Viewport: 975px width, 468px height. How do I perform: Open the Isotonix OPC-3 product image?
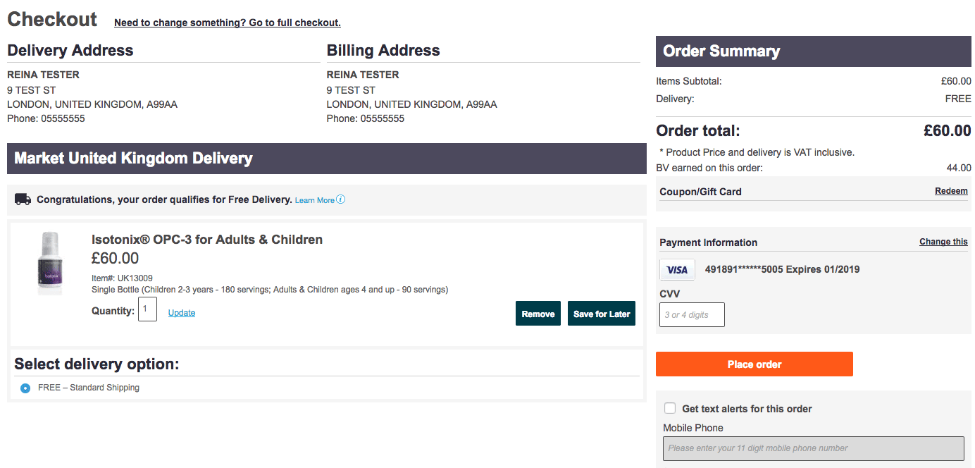tap(50, 264)
